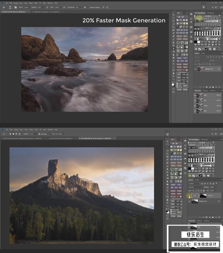Viewport: 223px width, 253px height.
Task: Click the middle handle of the top Modify slider
Action: pyautogui.click(x=207, y=39)
